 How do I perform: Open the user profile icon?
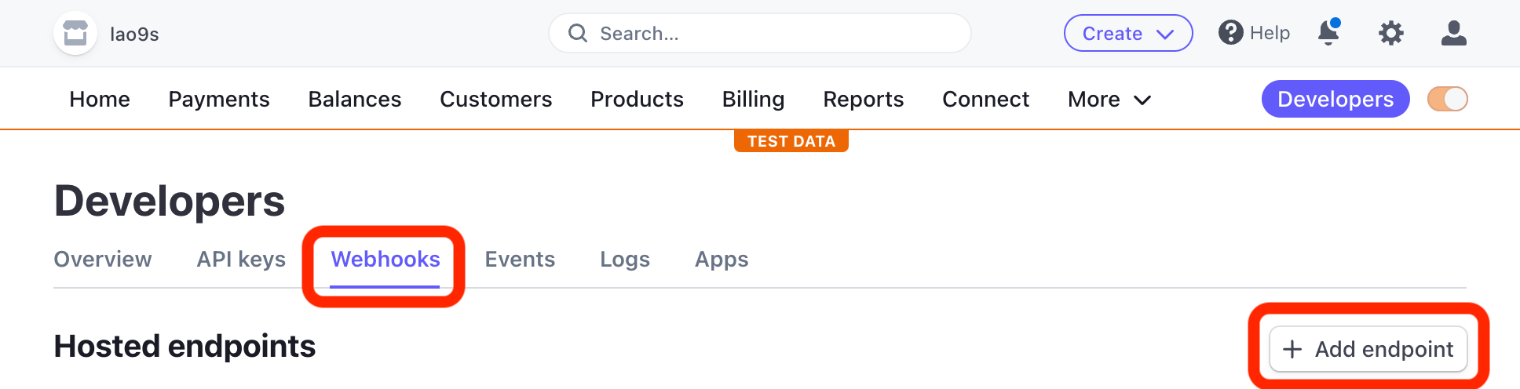[1453, 33]
